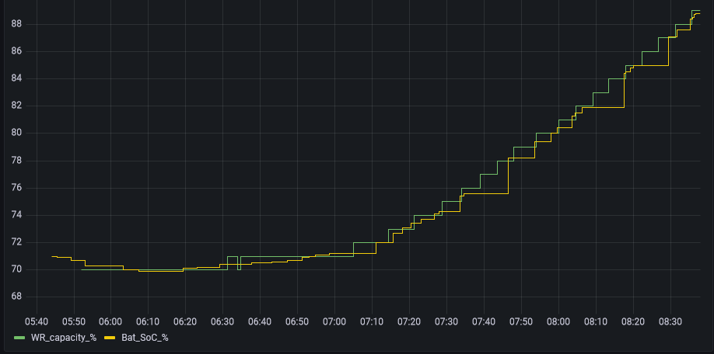Click the 68 y-axis label
This screenshot has height=354, width=714.
(17, 297)
